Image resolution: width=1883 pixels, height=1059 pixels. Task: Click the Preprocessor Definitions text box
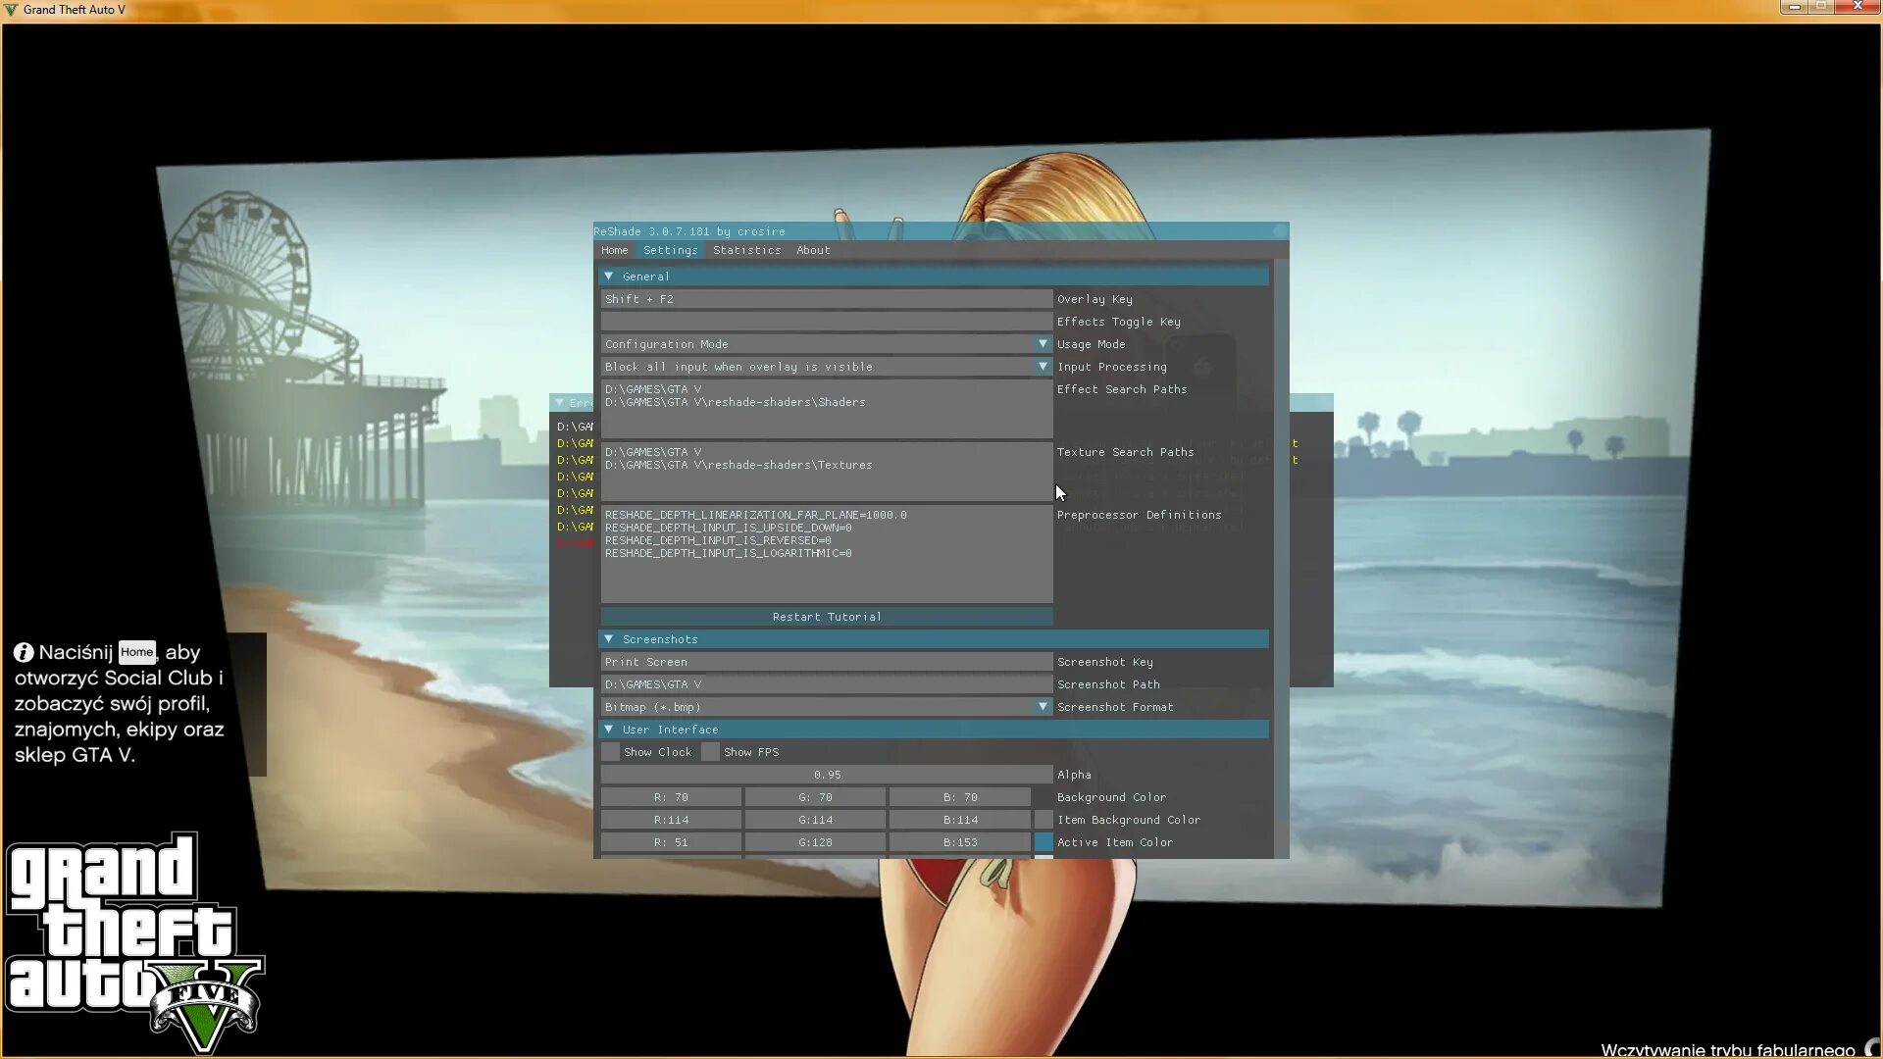pyautogui.click(x=827, y=554)
